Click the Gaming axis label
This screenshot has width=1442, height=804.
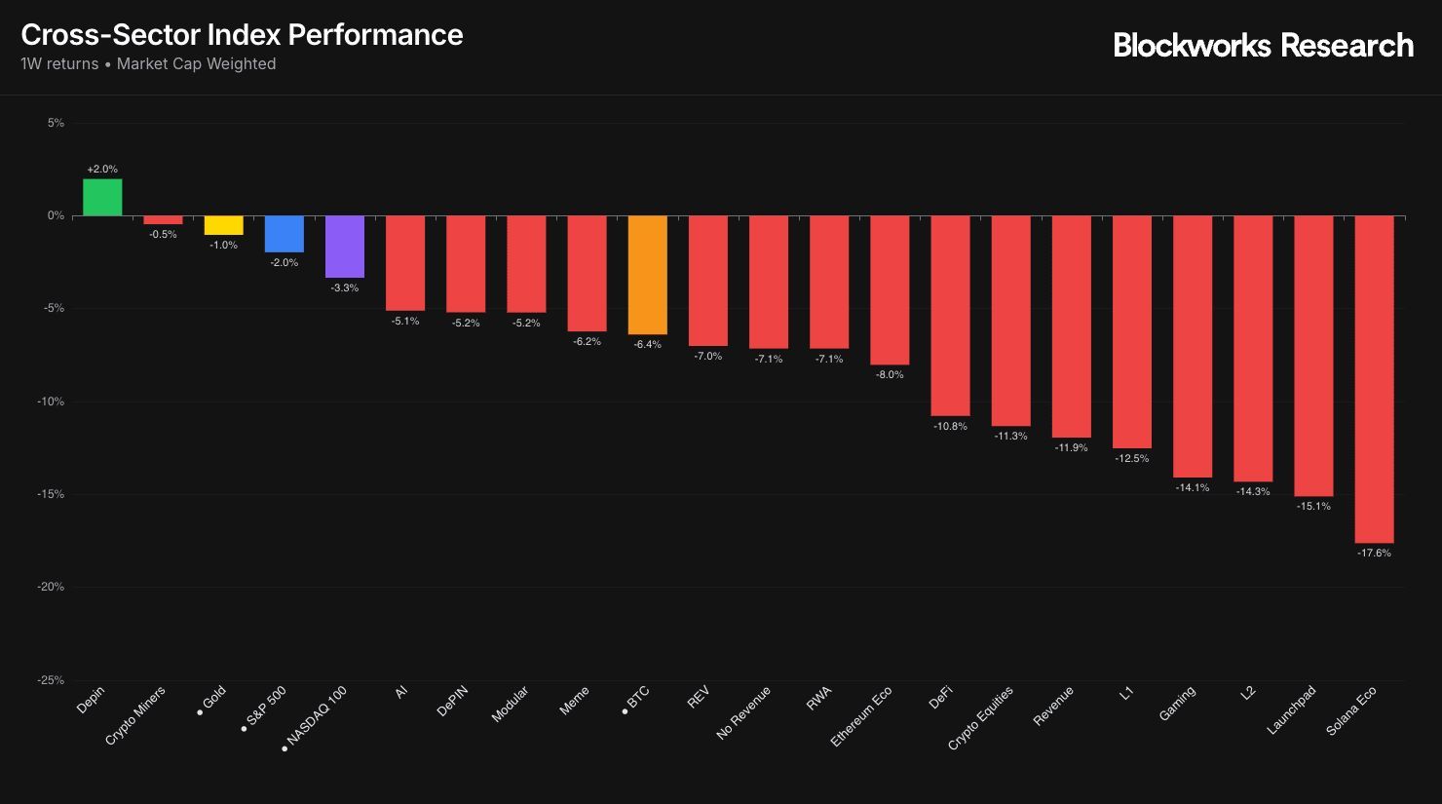[1178, 704]
